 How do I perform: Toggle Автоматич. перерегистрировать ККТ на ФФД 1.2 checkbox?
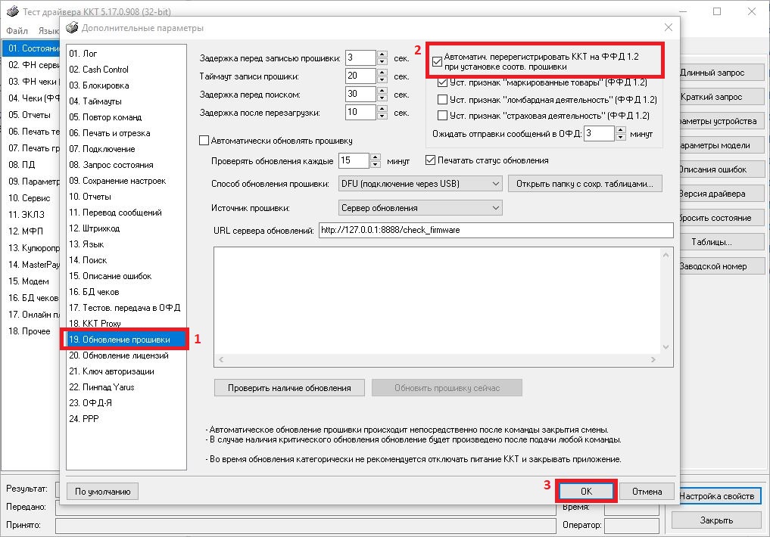pyautogui.click(x=437, y=62)
